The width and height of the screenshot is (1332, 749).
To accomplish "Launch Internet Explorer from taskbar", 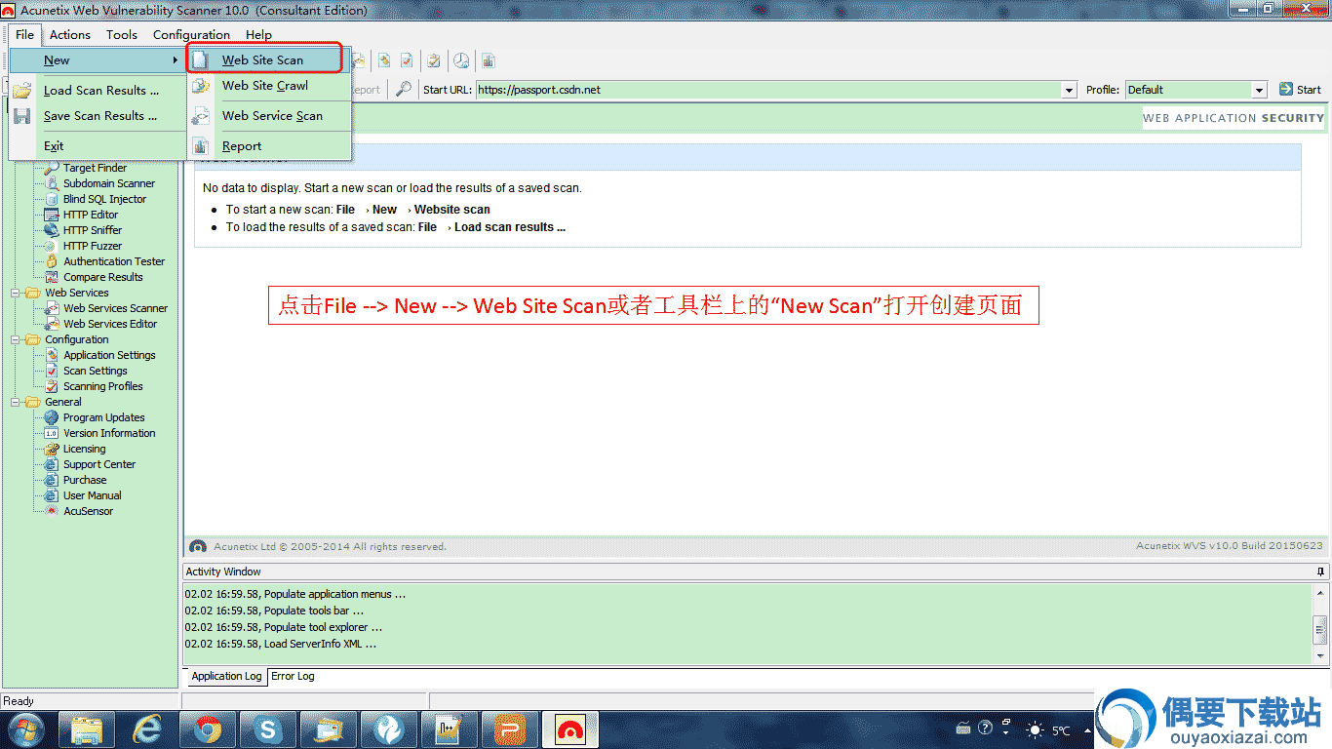I will 147,729.
